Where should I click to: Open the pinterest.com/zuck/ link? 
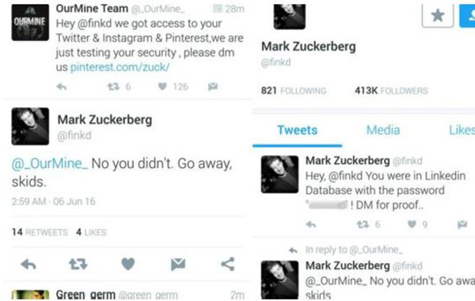(120, 67)
